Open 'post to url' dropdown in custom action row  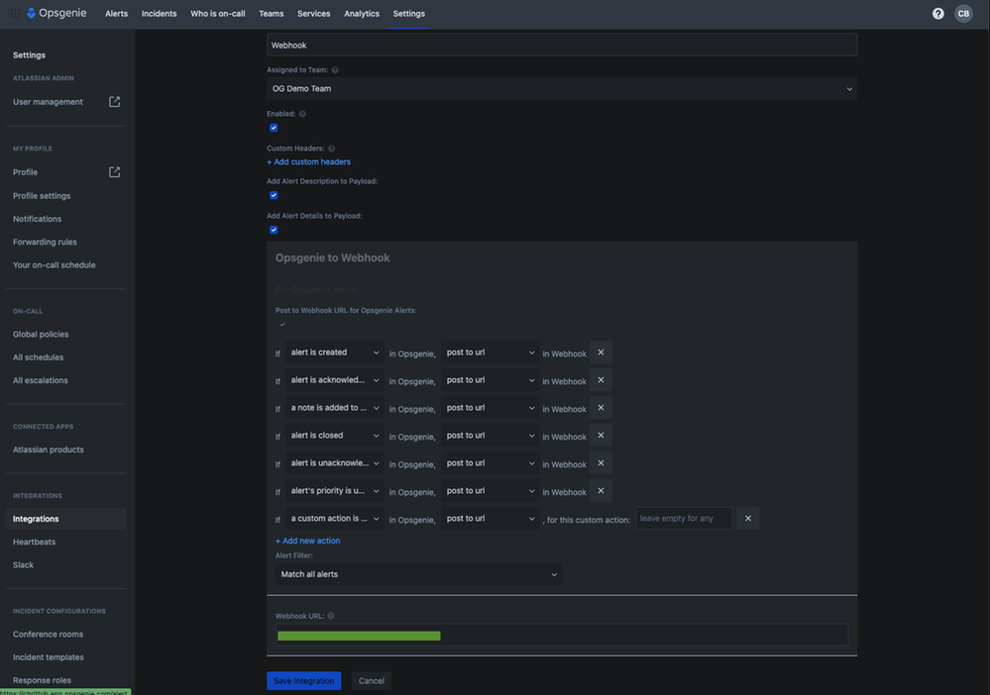pyautogui.click(x=490, y=519)
